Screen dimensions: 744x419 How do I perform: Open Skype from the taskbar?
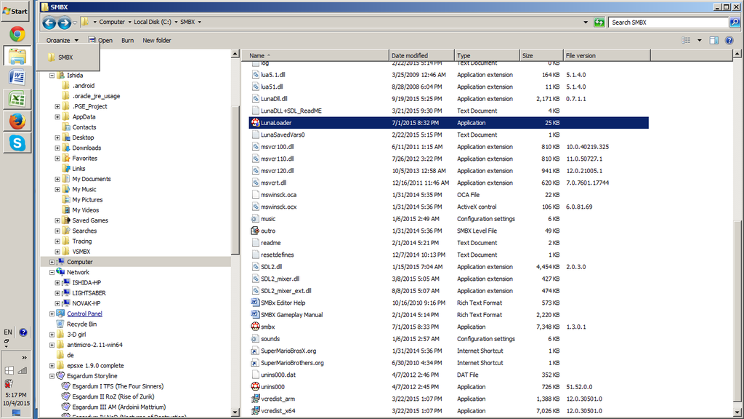[x=17, y=143]
